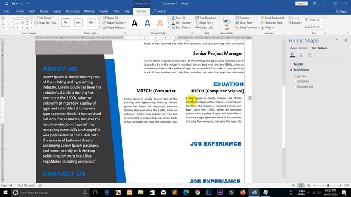Open Shape Effects options
The width and height of the screenshot is (351, 197).
(113, 28)
